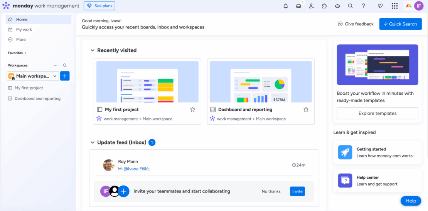Screen dimensions: 428x211
Task: Open the Help center card
Action: click(377, 181)
